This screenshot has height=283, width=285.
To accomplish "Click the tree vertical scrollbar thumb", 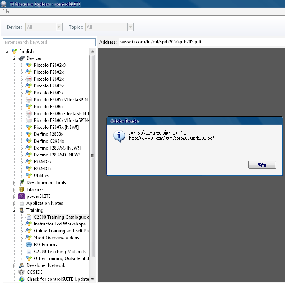I will click(x=92, y=156).
